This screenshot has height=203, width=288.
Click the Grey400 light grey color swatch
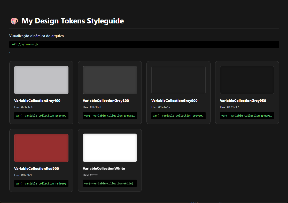(41, 80)
